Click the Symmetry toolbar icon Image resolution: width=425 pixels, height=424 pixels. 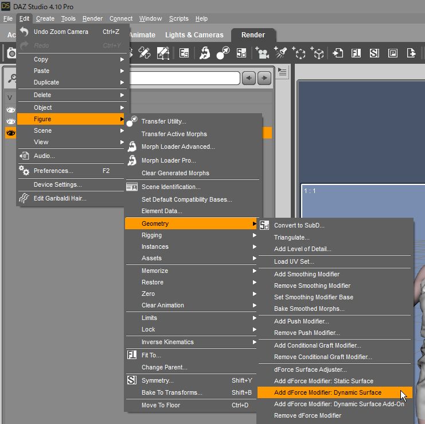[375, 53]
